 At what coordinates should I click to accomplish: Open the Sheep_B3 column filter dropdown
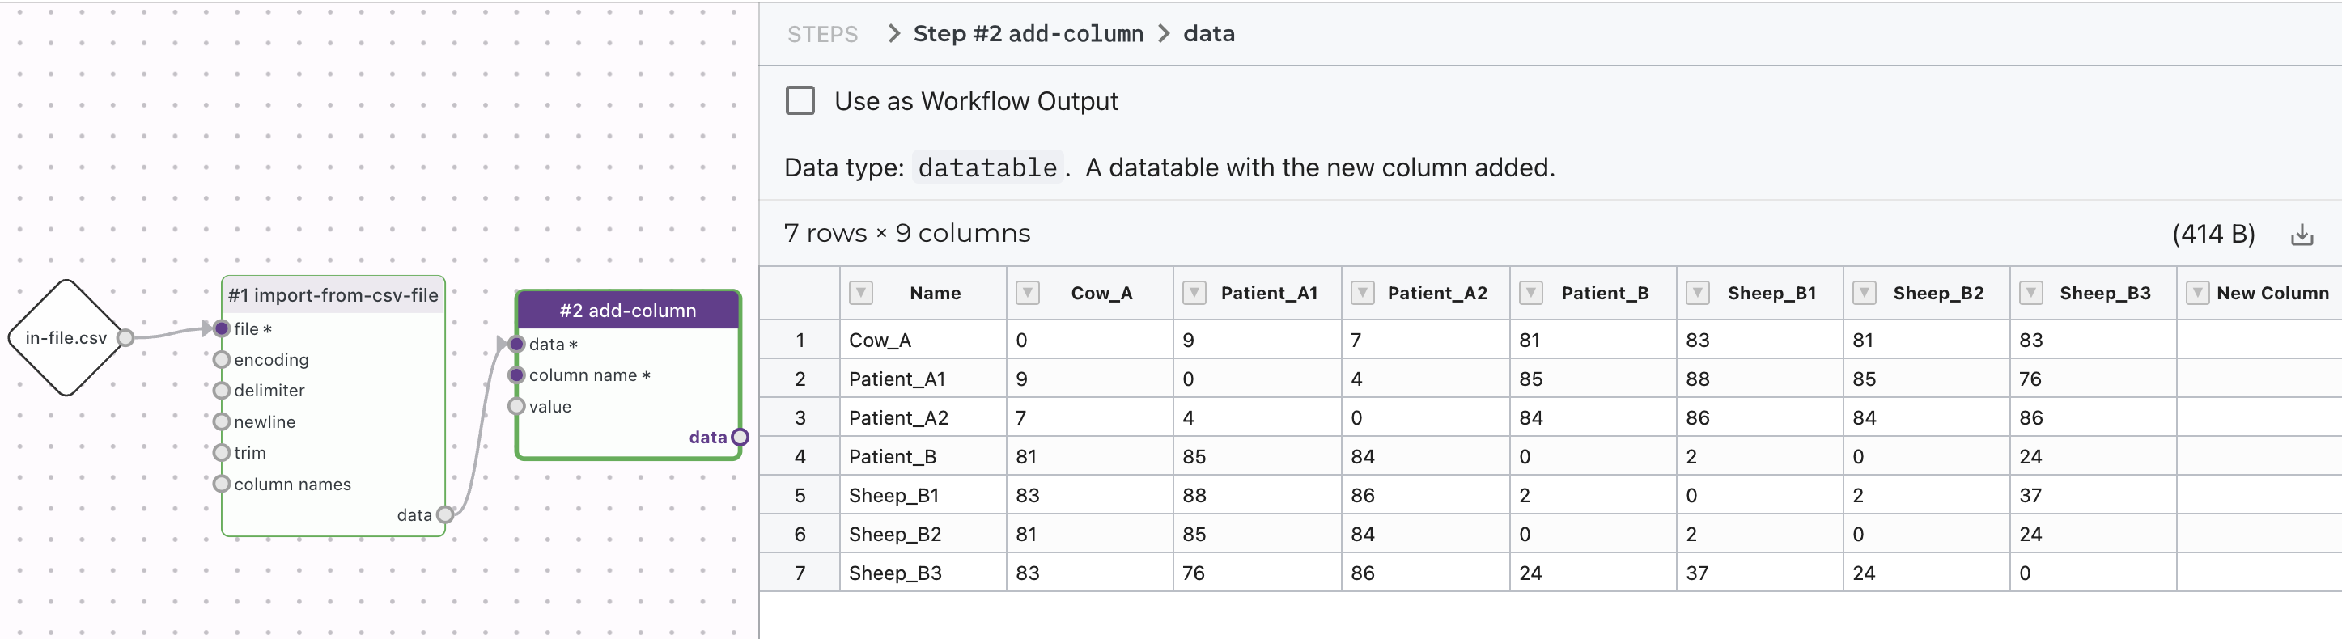[x=2031, y=293]
